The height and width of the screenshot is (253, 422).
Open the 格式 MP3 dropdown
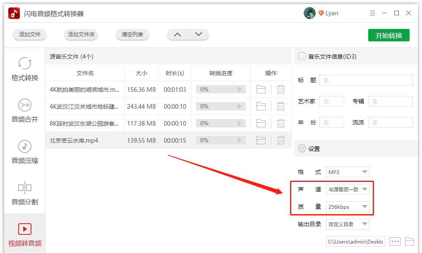(348, 172)
